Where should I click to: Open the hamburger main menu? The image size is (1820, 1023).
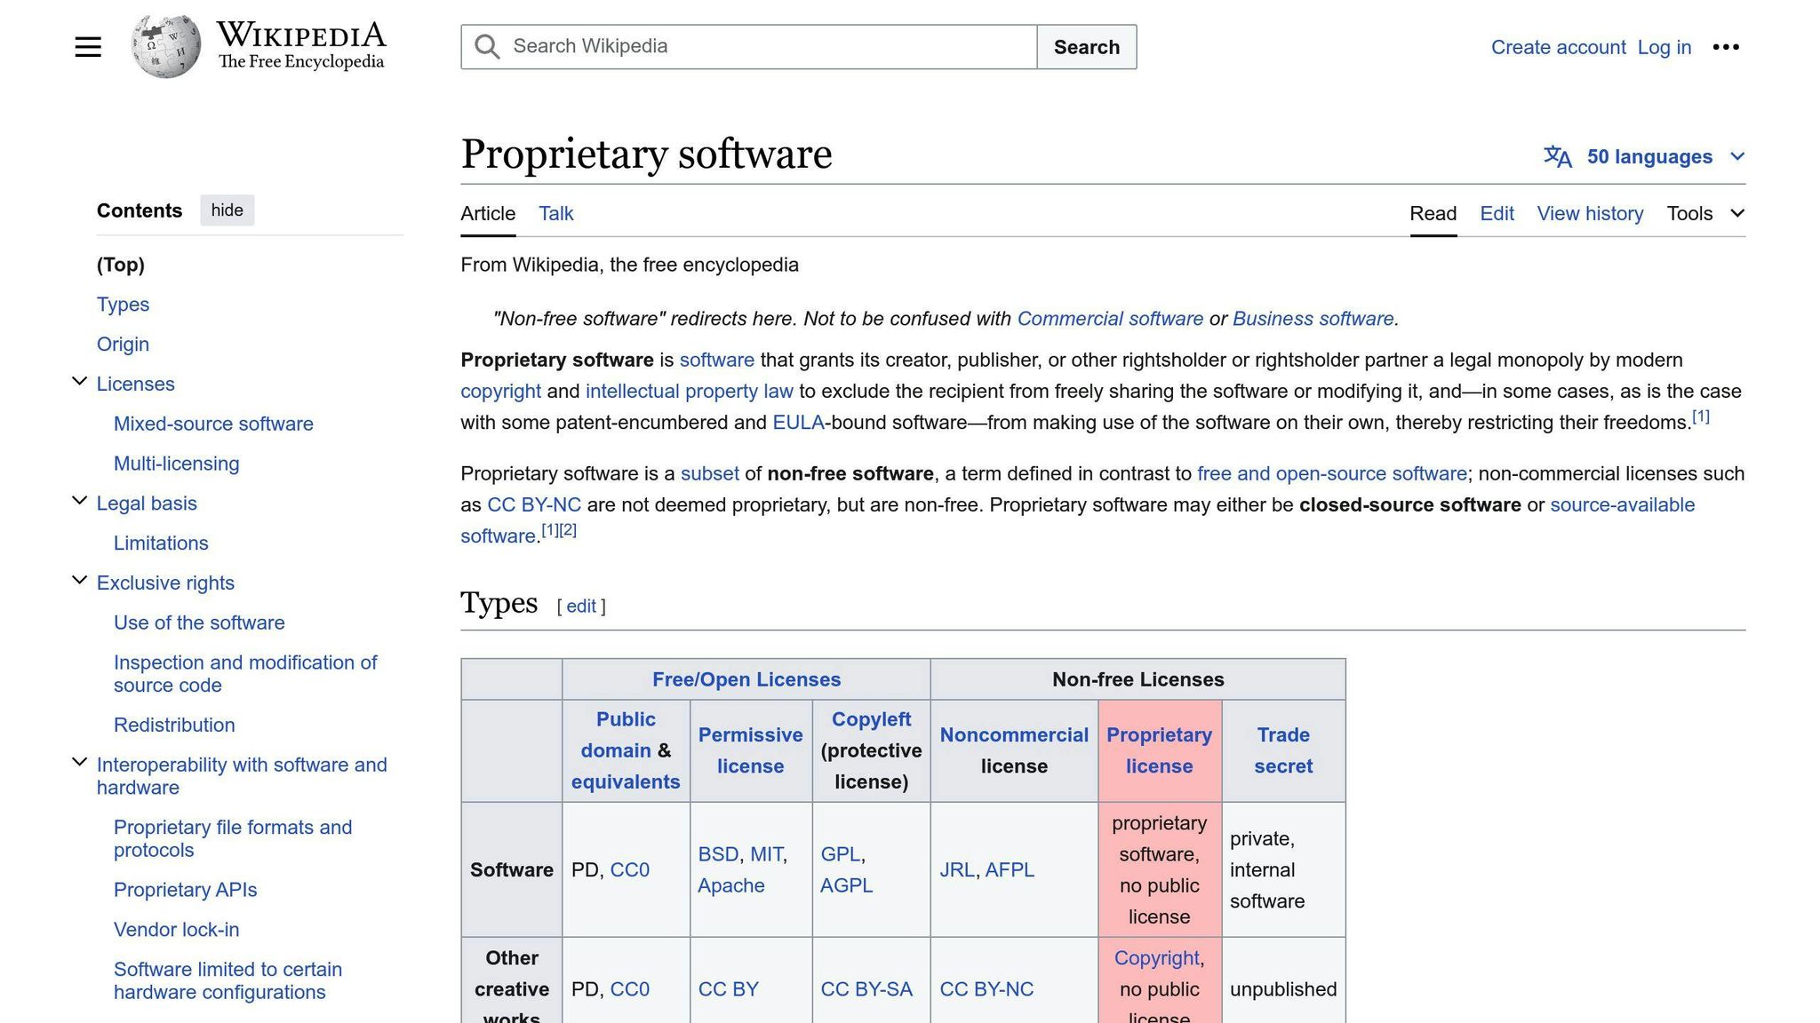(87, 46)
